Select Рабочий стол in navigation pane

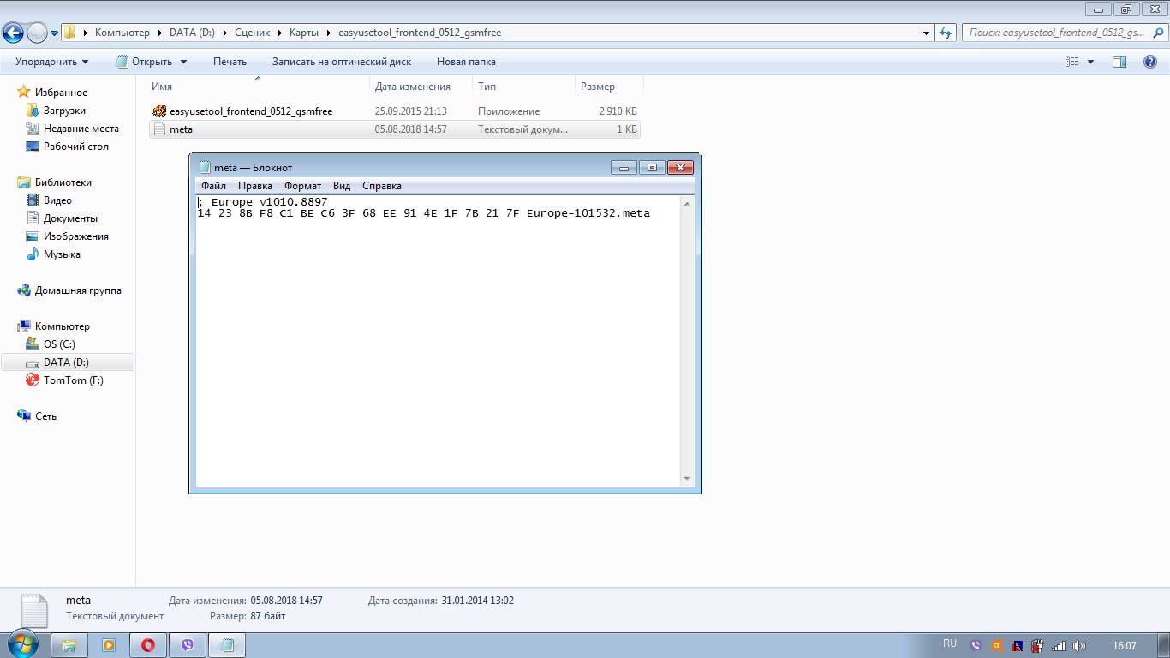[x=75, y=147]
